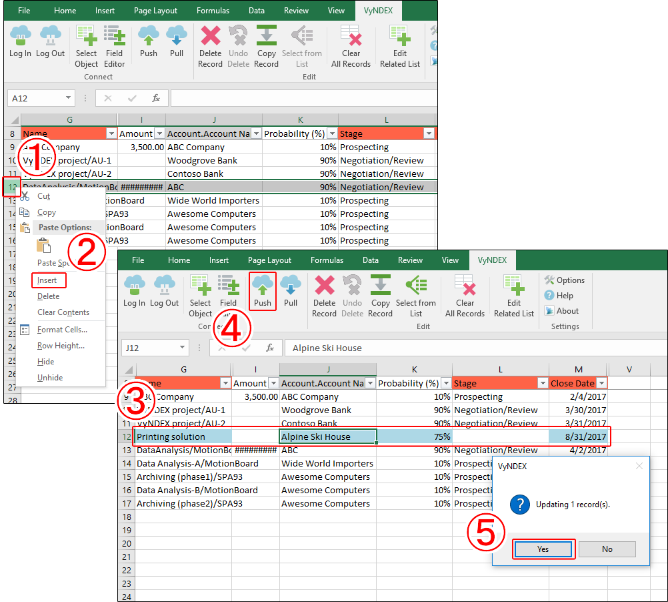This screenshot has width=668, height=602.
Task: Open VyNDEX Help
Action: point(559,296)
